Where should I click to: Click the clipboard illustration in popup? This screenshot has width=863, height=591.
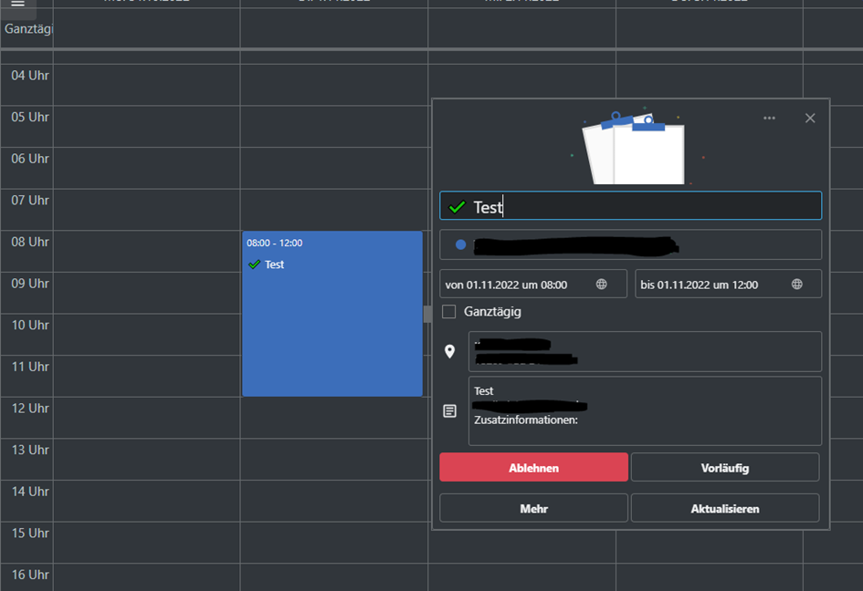tap(633, 147)
